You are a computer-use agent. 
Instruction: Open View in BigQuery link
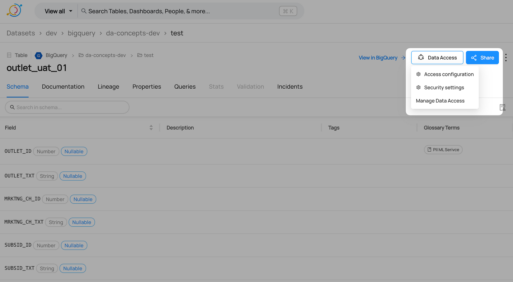(x=378, y=58)
